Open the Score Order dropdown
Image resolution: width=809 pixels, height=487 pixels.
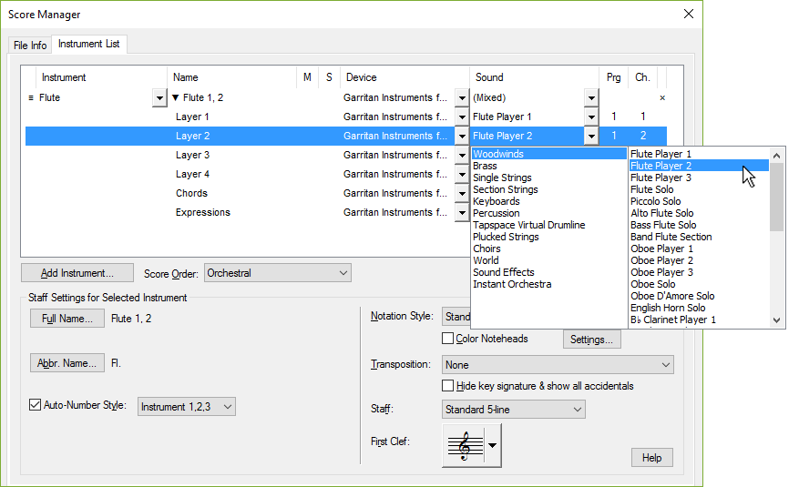(x=278, y=273)
